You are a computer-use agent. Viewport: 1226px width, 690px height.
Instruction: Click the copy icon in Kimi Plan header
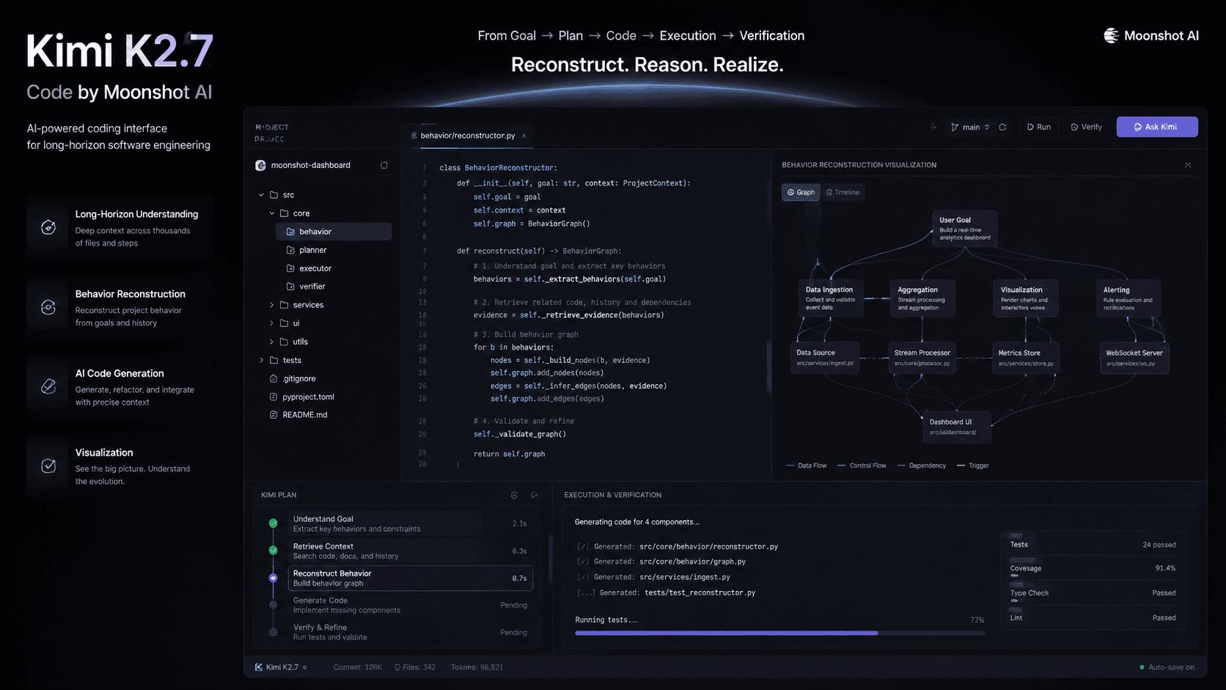(514, 495)
